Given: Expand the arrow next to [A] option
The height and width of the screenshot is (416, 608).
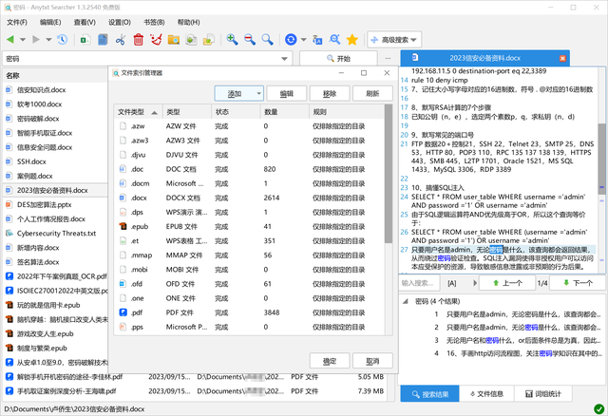Looking at the screenshot, I should point(475,283).
